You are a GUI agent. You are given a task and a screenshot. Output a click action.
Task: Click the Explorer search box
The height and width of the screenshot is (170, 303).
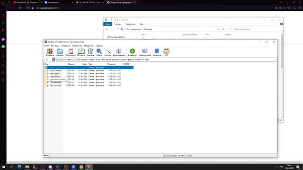pyautogui.click(x=254, y=29)
